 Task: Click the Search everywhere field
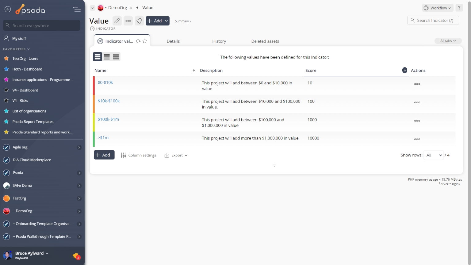coord(42,25)
